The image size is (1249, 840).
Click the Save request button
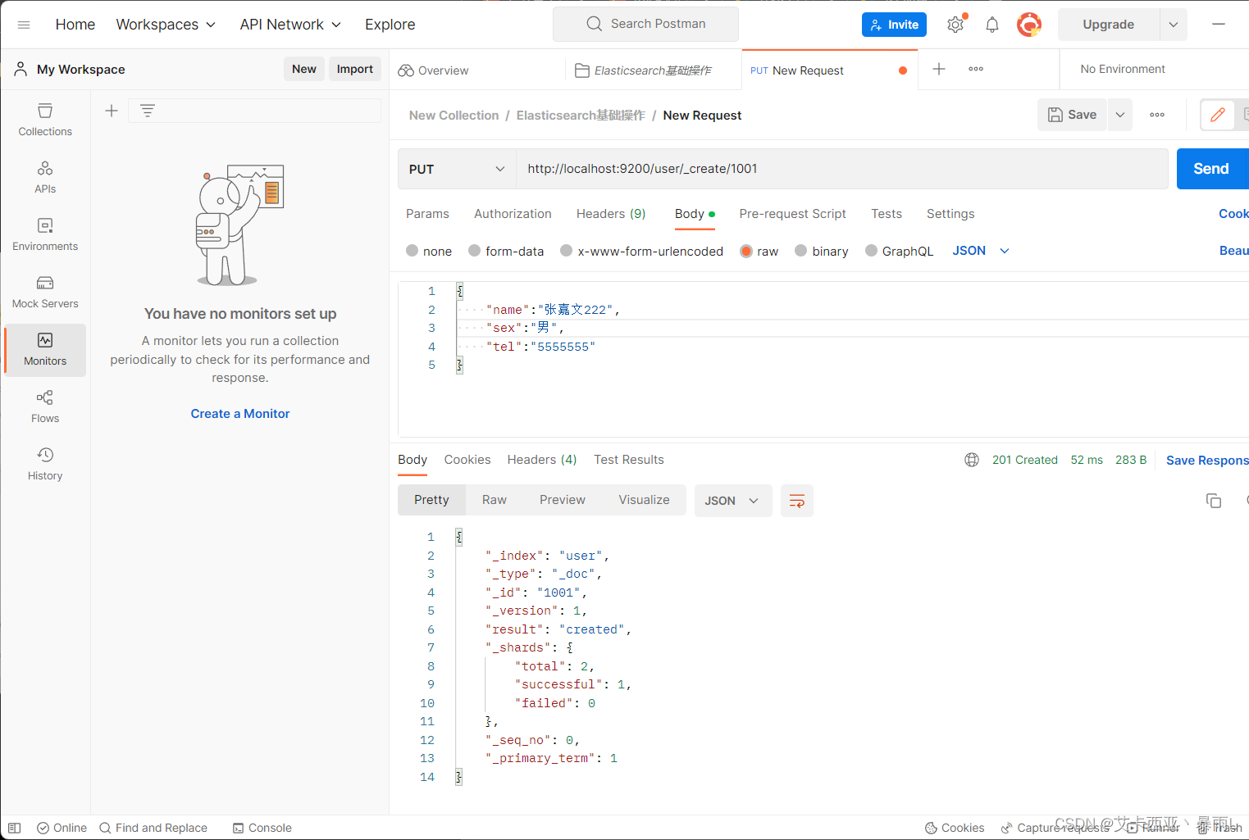(x=1073, y=115)
